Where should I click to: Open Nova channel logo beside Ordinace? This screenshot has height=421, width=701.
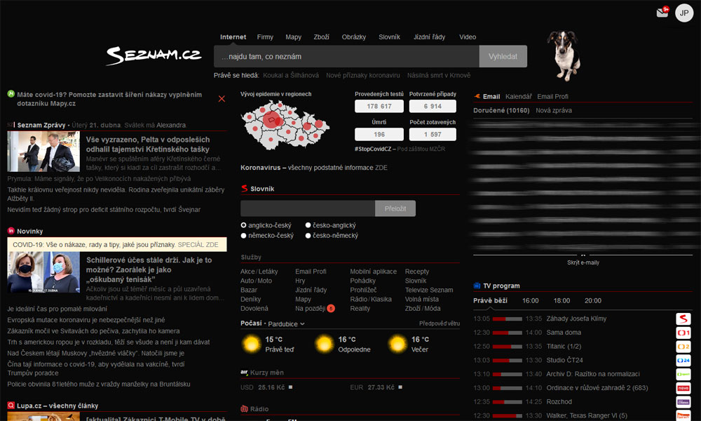[683, 388]
